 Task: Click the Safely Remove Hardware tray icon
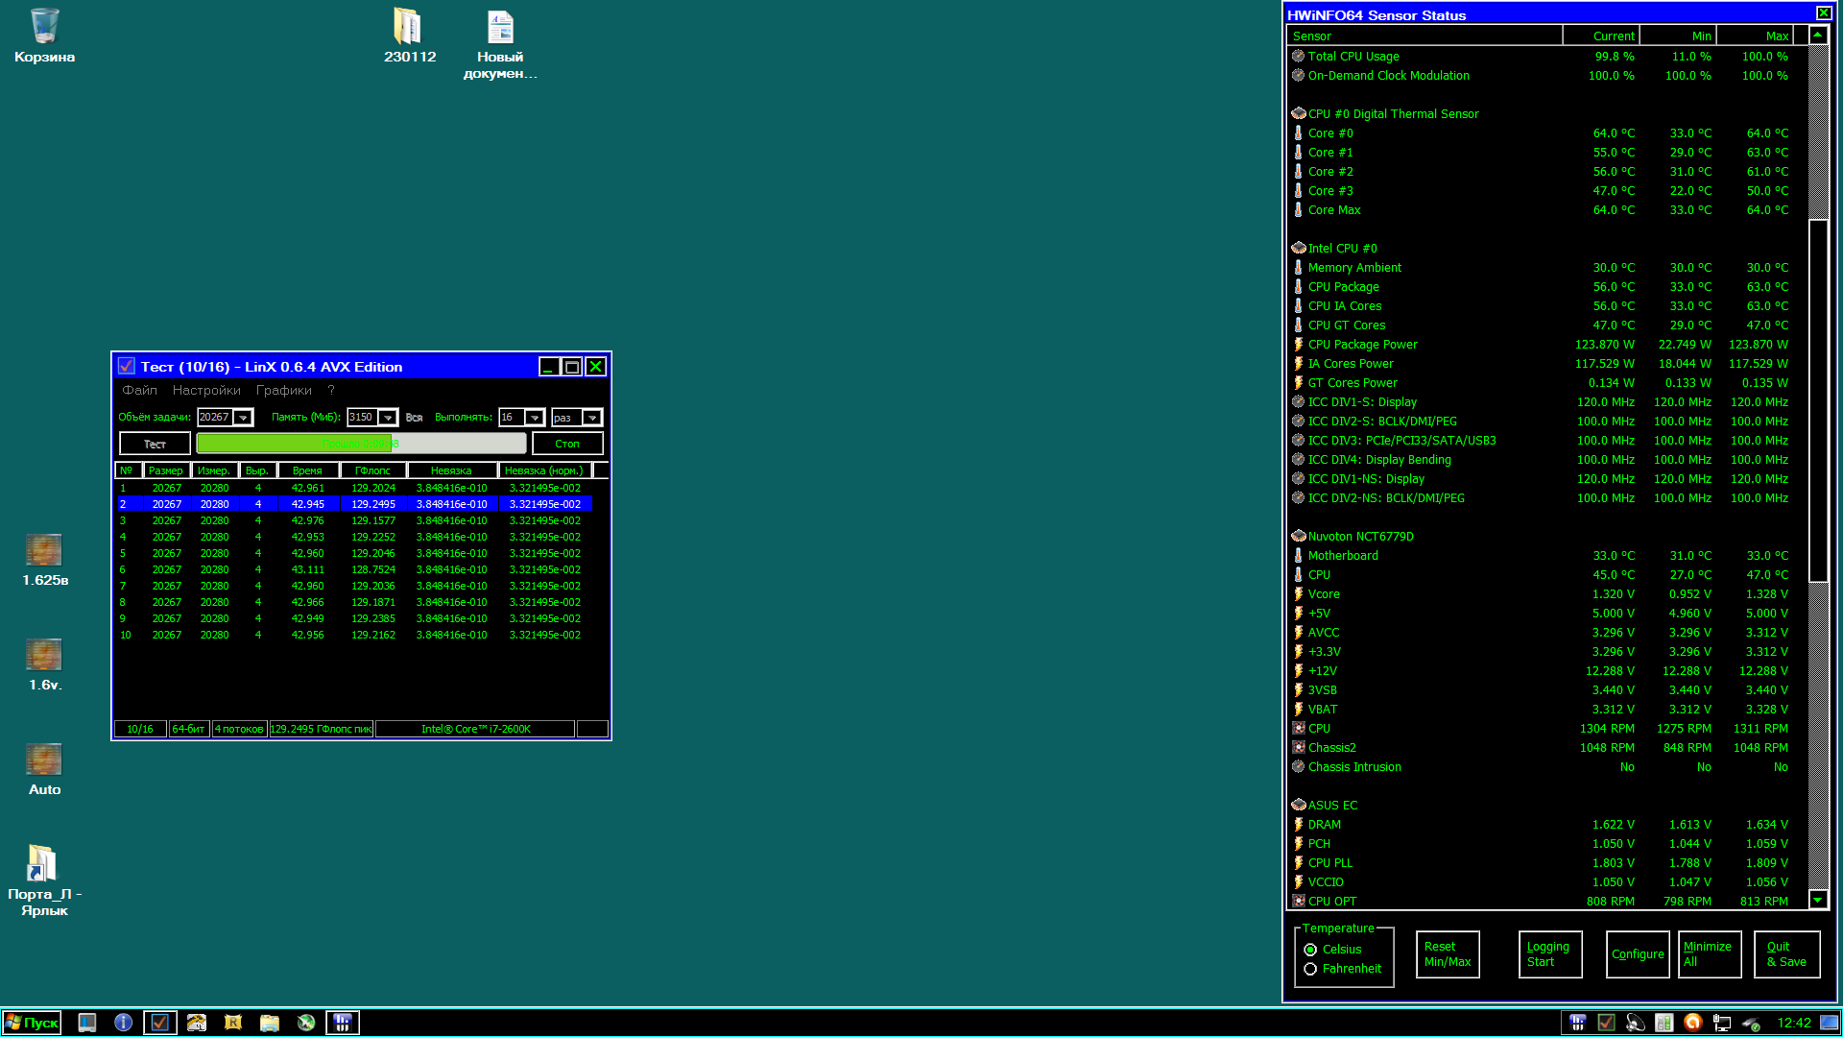click(x=1751, y=1023)
